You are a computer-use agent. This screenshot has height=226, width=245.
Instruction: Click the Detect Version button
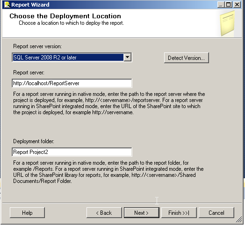[x=187, y=58]
